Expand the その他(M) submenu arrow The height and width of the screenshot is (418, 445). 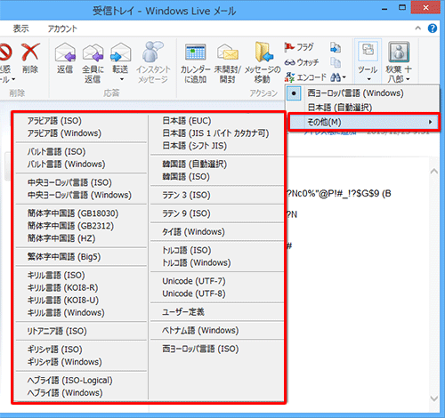click(x=430, y=122)
